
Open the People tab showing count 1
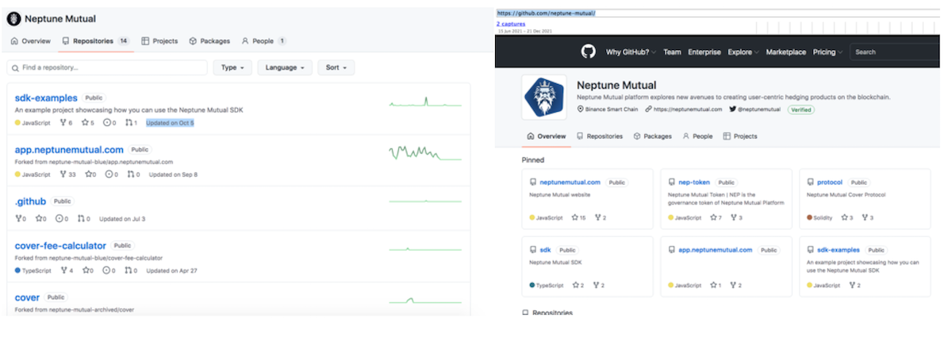click(x=264, y=41)
